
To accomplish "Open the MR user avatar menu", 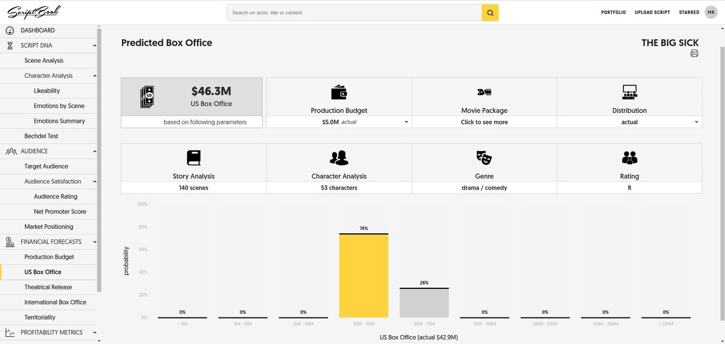I will [x=710, y=12].
